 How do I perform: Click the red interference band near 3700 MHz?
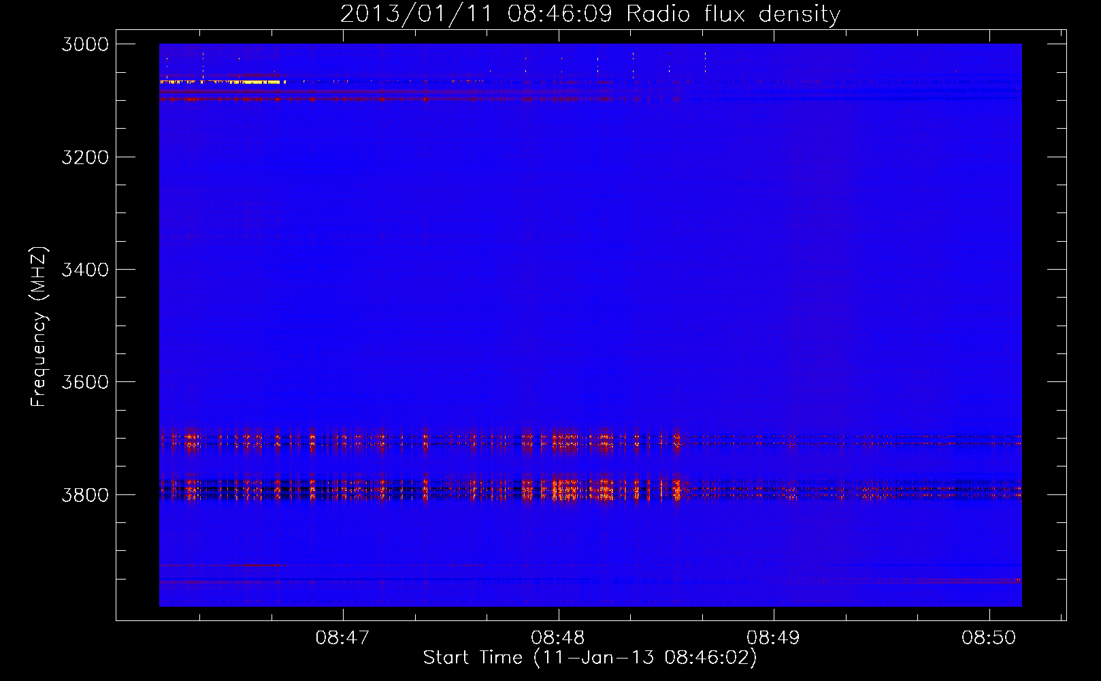[x=590, y=441]
